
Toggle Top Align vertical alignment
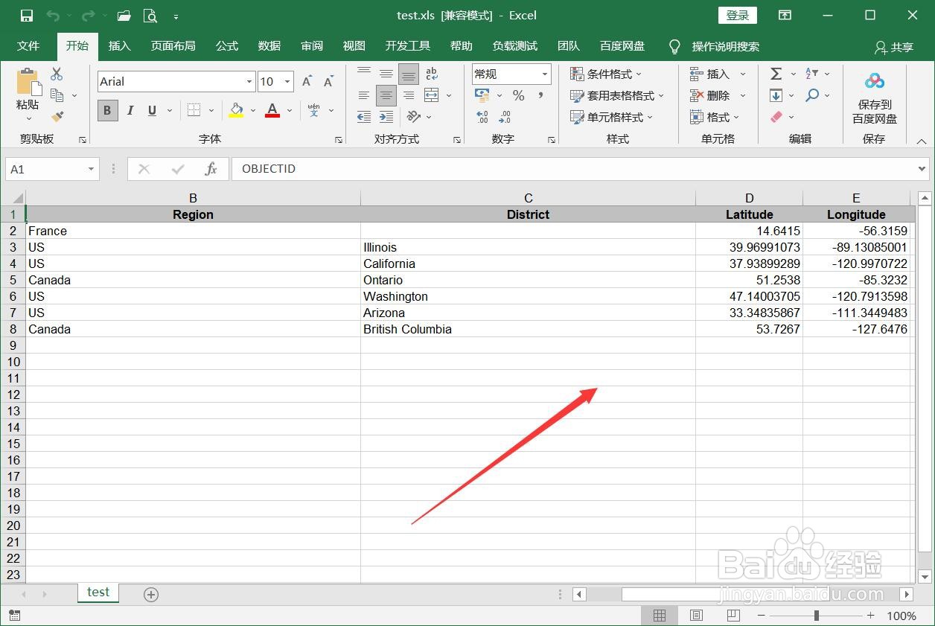click(x=364, y=74)
